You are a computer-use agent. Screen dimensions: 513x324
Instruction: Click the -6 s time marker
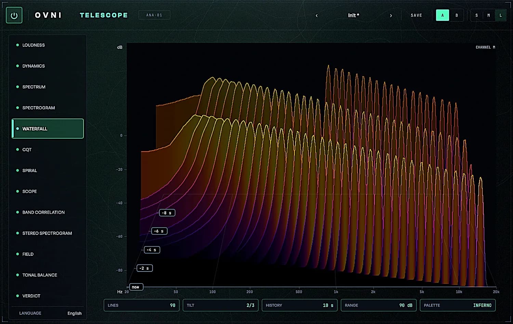(159, 231)
